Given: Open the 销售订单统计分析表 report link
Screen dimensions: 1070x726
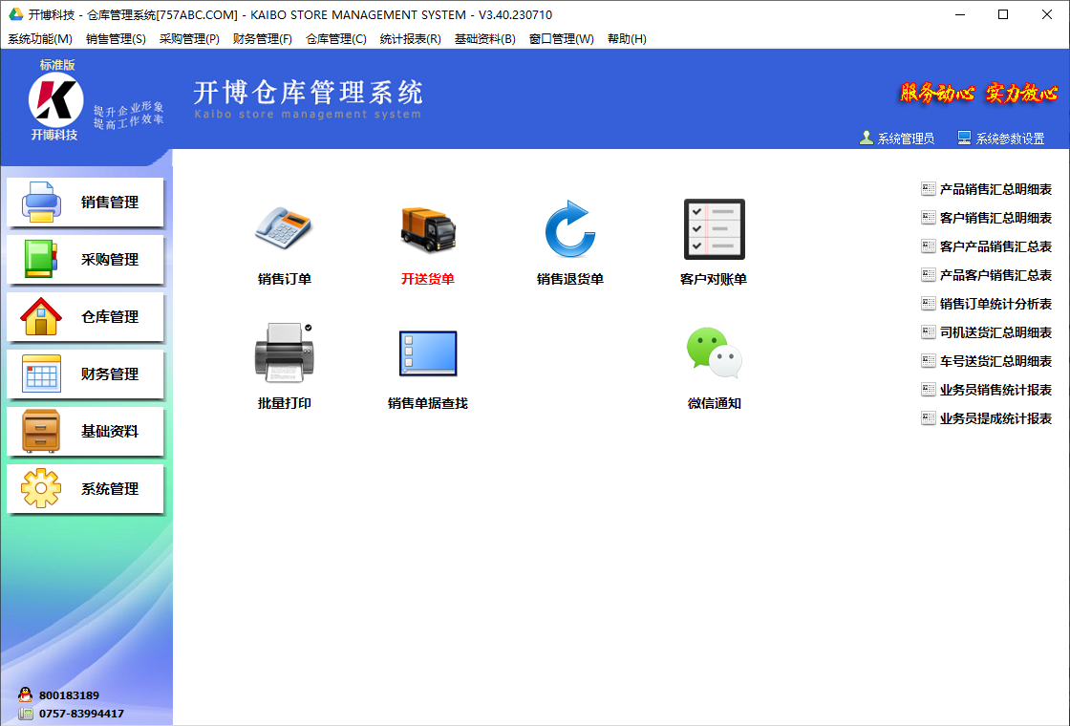Looking at the screenshot, I should click(995, 304).
